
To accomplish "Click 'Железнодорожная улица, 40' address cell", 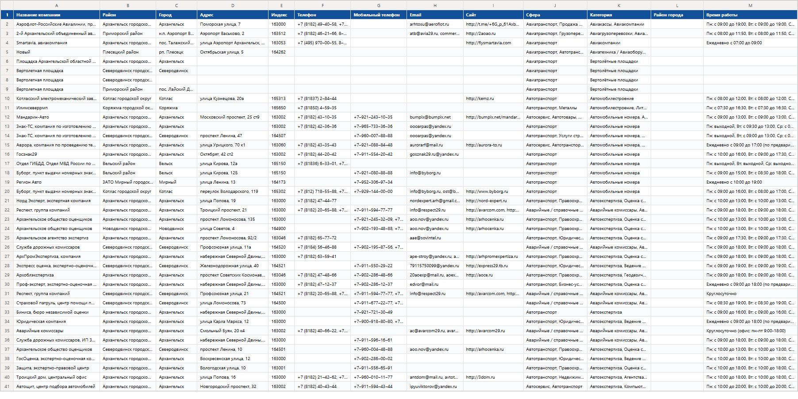I will tap(233, 266).
